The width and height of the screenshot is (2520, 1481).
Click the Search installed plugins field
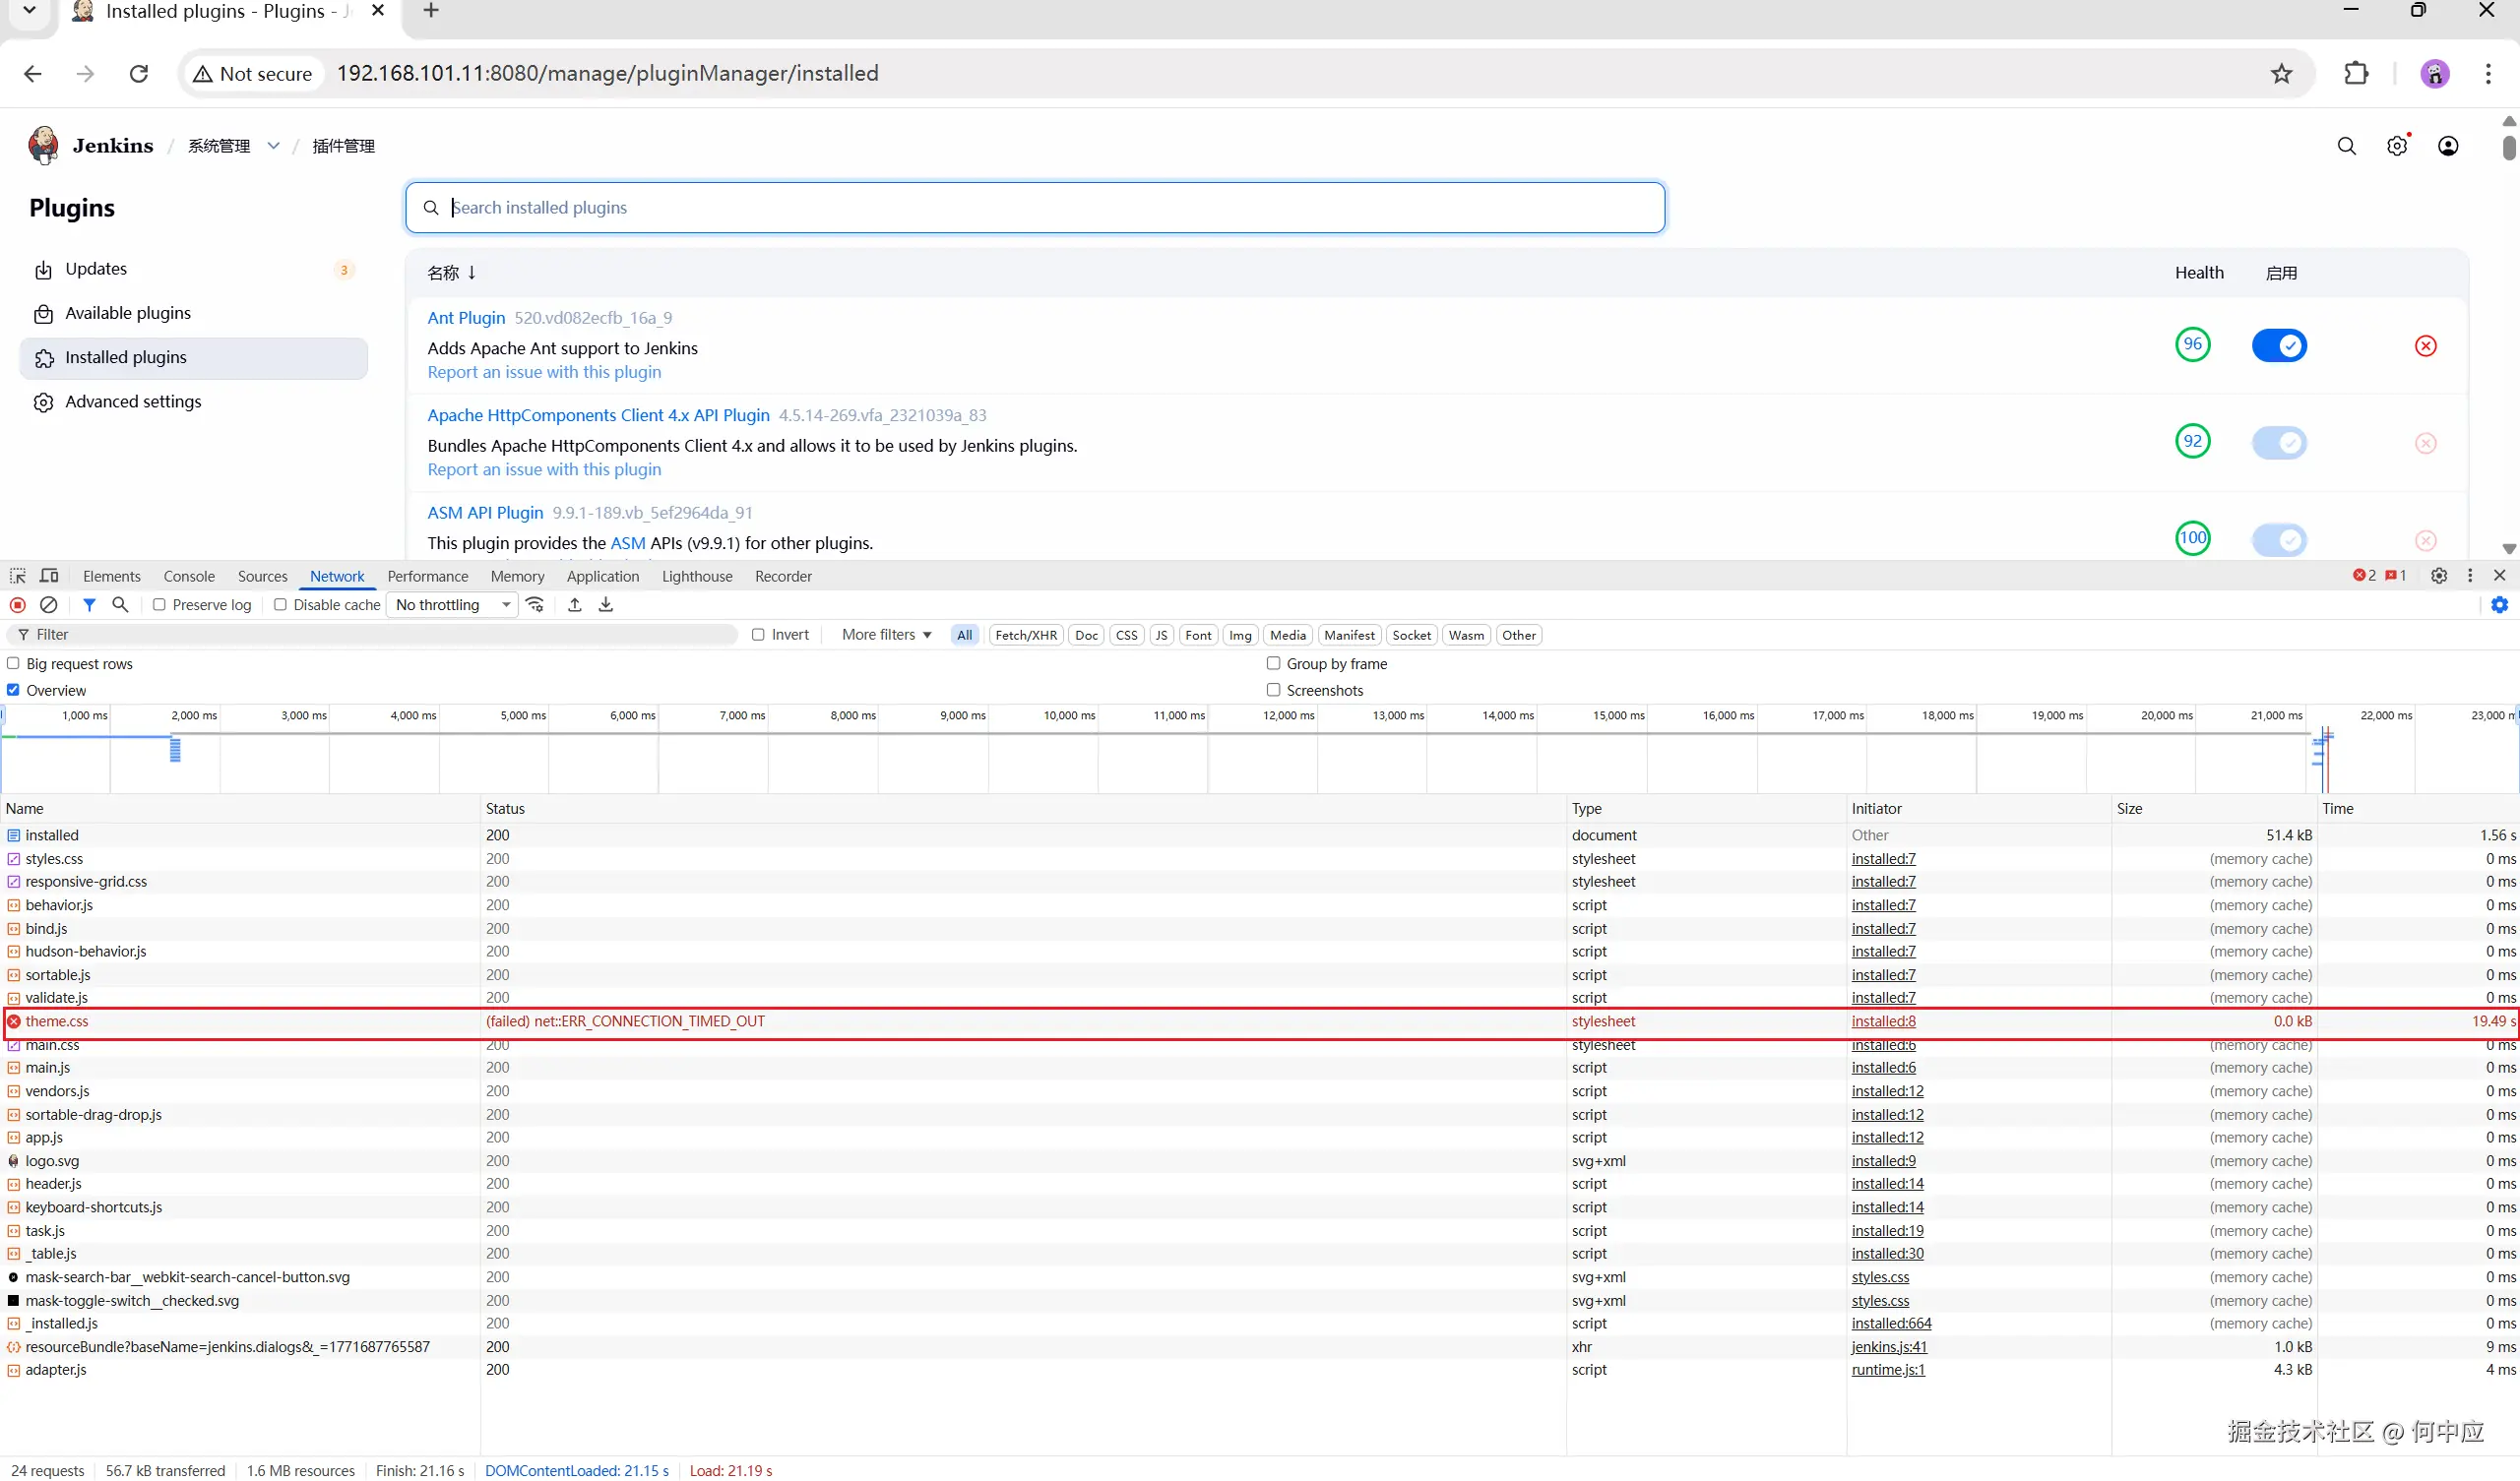click(x=1035, y=208)
